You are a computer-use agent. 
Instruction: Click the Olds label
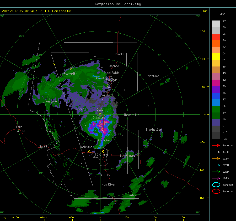(x=100, y=110)
